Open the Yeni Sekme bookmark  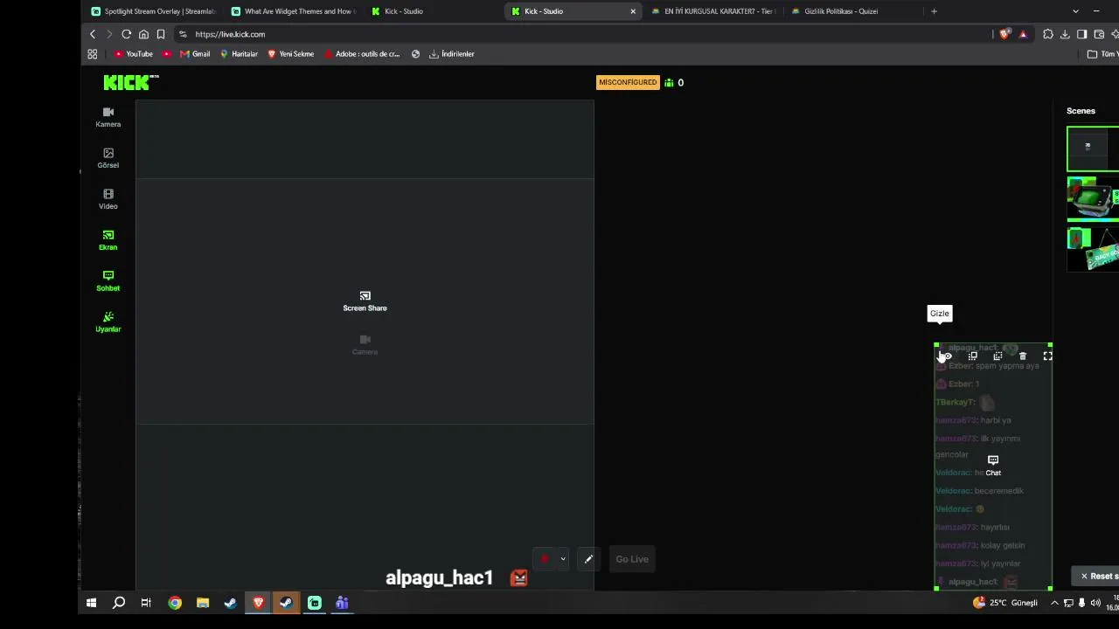(290, 54)
